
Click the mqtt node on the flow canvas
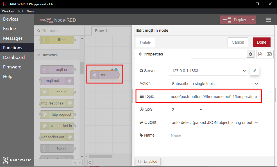click(104, 75)
